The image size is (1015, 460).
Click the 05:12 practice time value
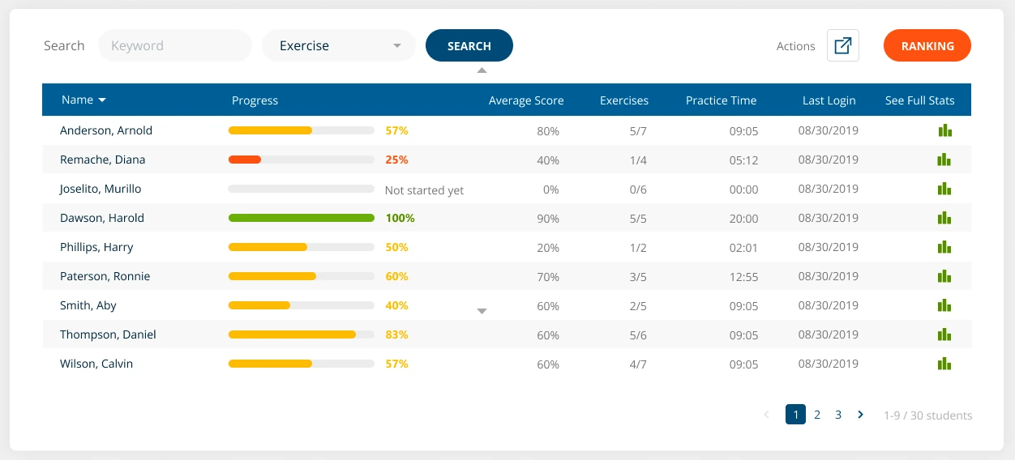click(743, 160)
